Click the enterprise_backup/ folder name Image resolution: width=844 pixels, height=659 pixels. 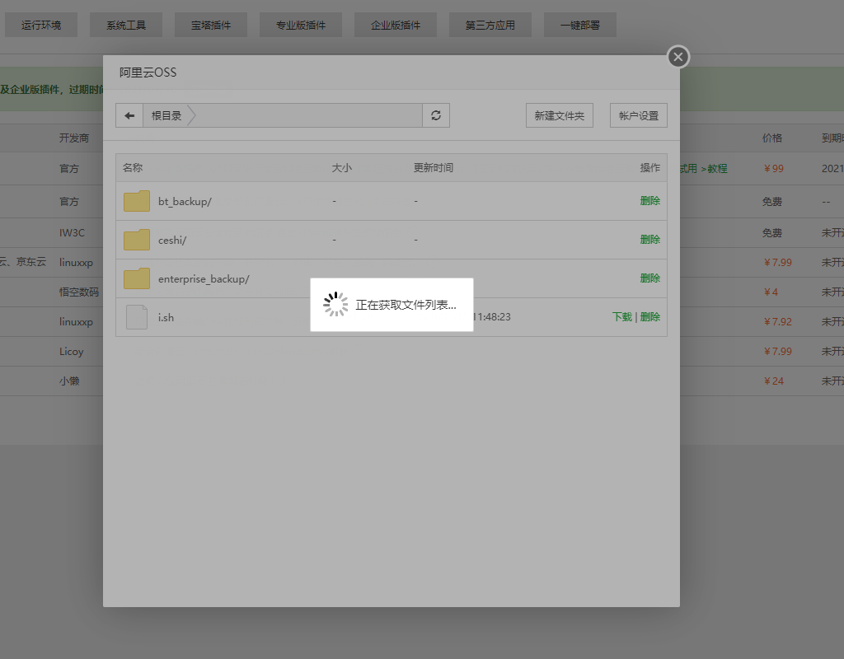click(204, 279)
